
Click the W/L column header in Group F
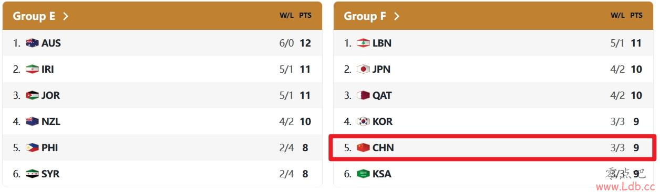click(x=617, y=15)
